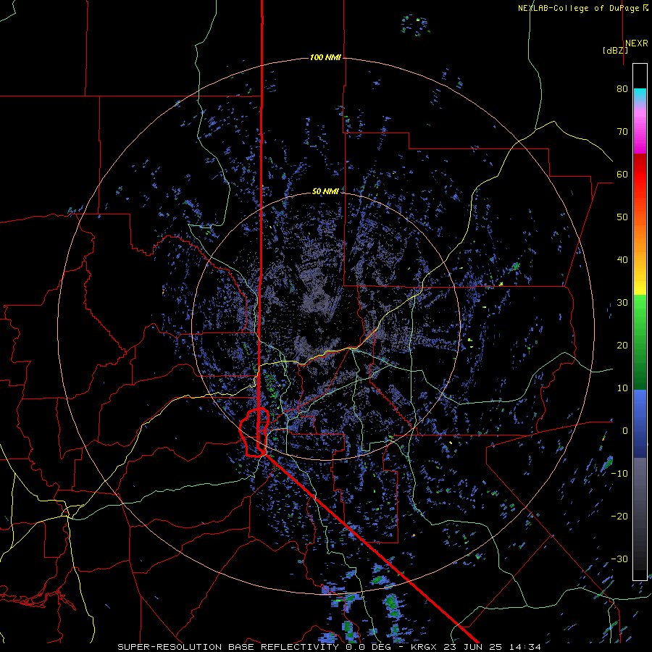Click the -20 value on dBZ scale

pyautogui.click(x=619, y=516)
